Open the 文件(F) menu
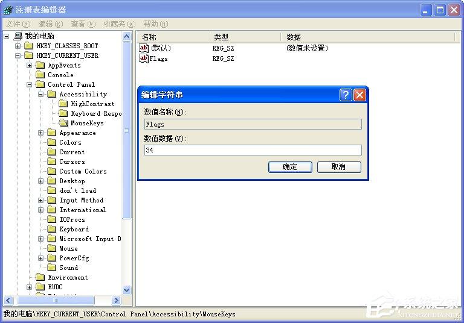Image resolution: width=464 pixels, height=323 pixels. [18, 24]
